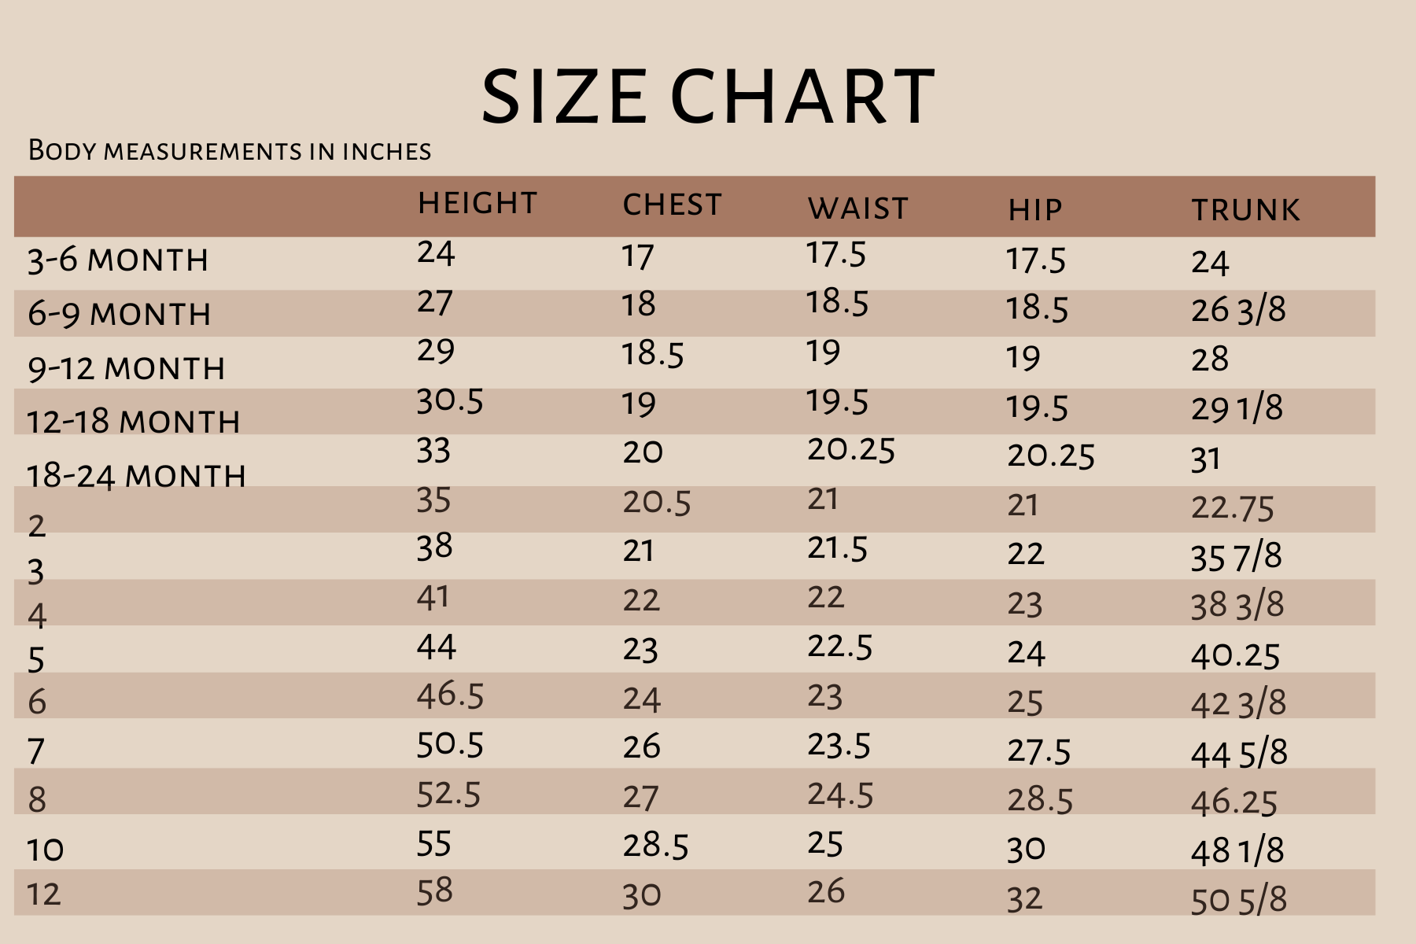
Task: Click hip value 27.5
Action: click(x=1038, y=751)
